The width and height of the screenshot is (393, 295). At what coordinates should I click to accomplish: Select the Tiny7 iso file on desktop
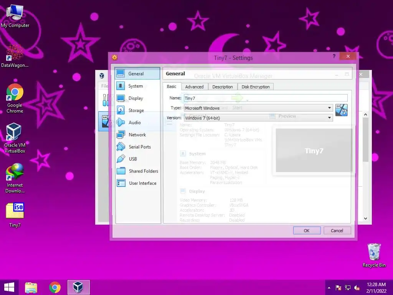click(x=15, y=215)
